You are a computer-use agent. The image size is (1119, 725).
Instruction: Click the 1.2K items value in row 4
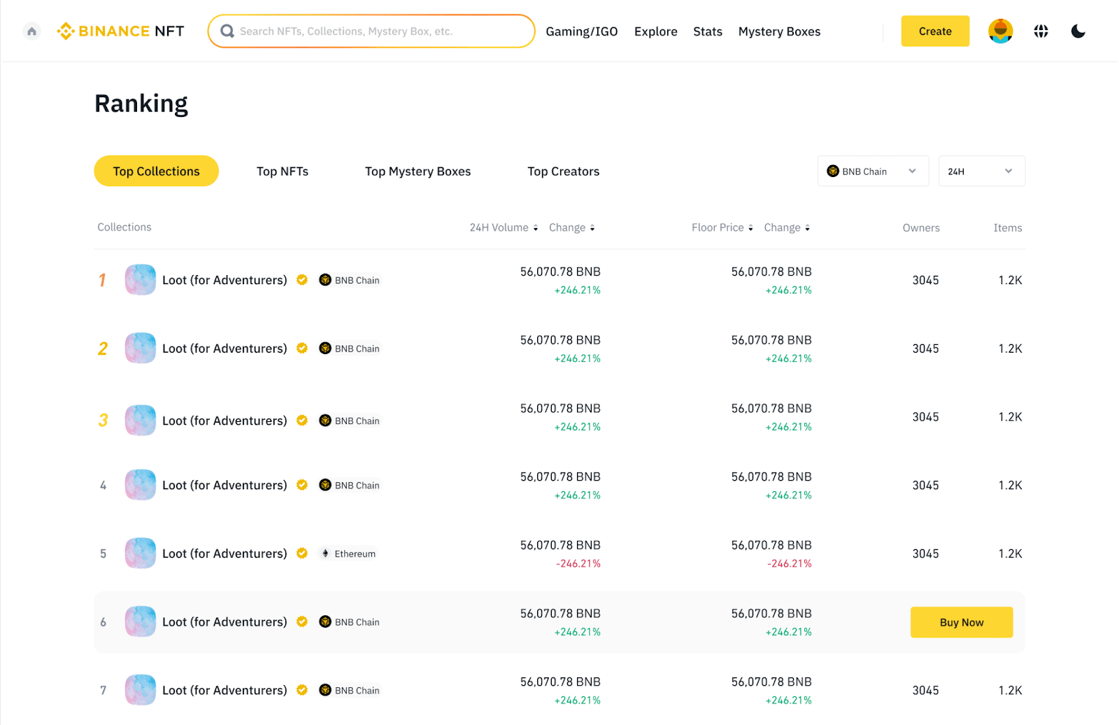(1010, 485)
